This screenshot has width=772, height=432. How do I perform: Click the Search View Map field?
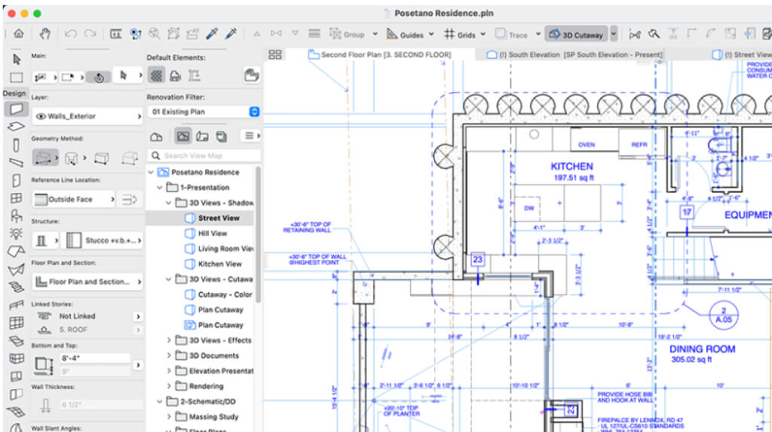click(x=204, y=156)
